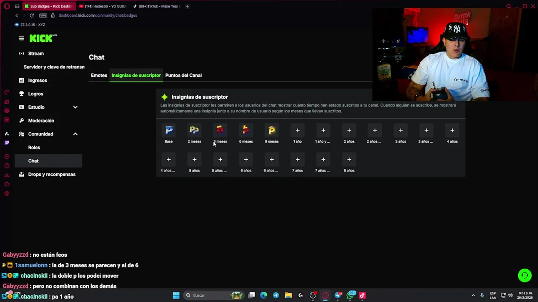Select Insignias de suscriptor tab
This screenshot has height=302, width=538.
[x=136, y=75]
